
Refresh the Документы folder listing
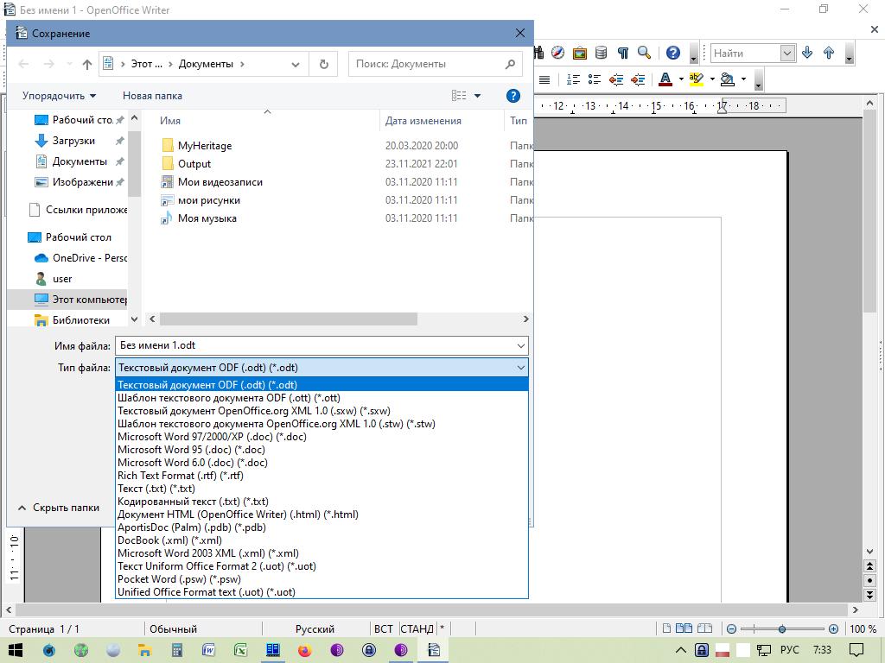point(324,64)
